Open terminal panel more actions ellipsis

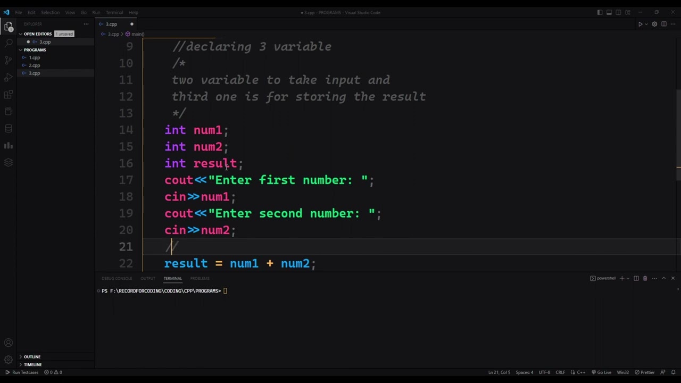(654, 278)
